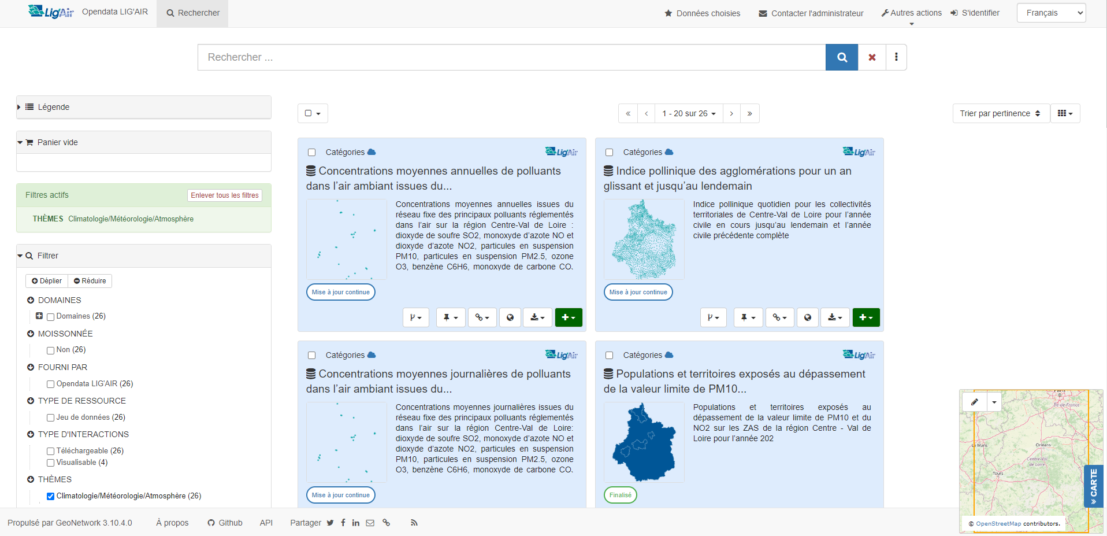Click Enlever tous les filtres button
This screenshot has height=536, width=1107.
[x=225, y=195]
